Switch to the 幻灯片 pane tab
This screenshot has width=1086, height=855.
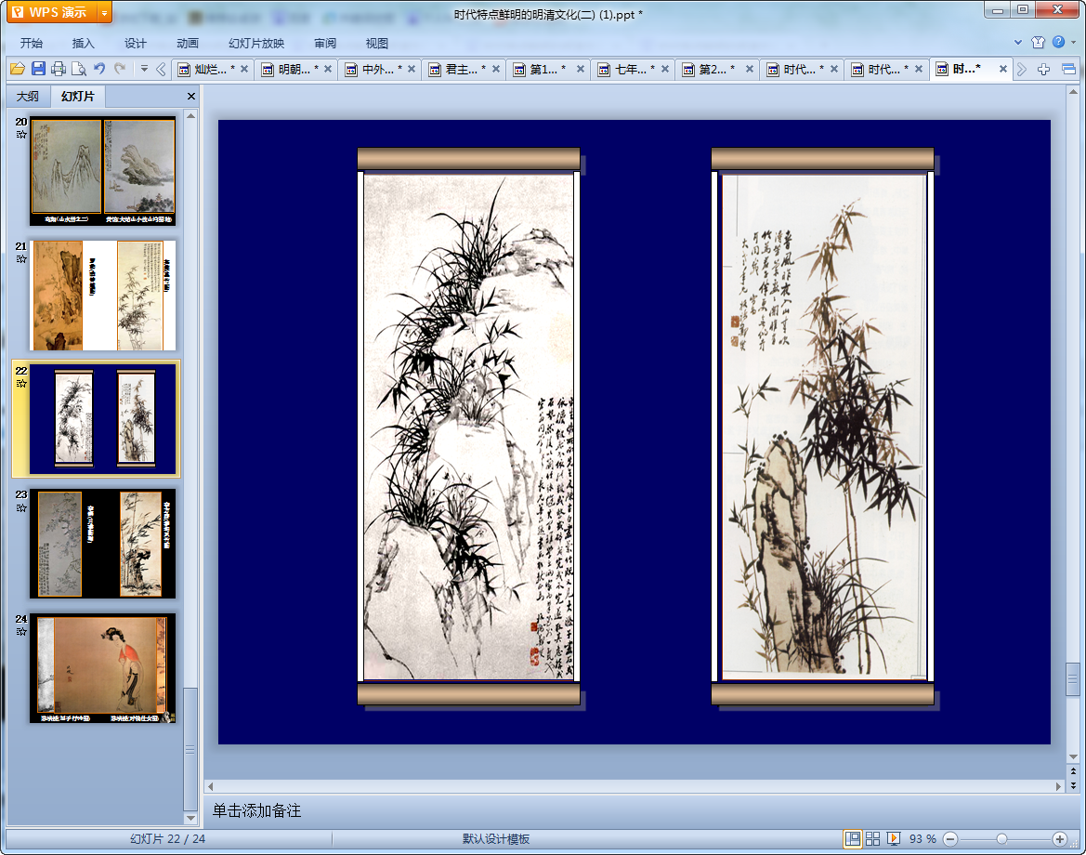78,97
